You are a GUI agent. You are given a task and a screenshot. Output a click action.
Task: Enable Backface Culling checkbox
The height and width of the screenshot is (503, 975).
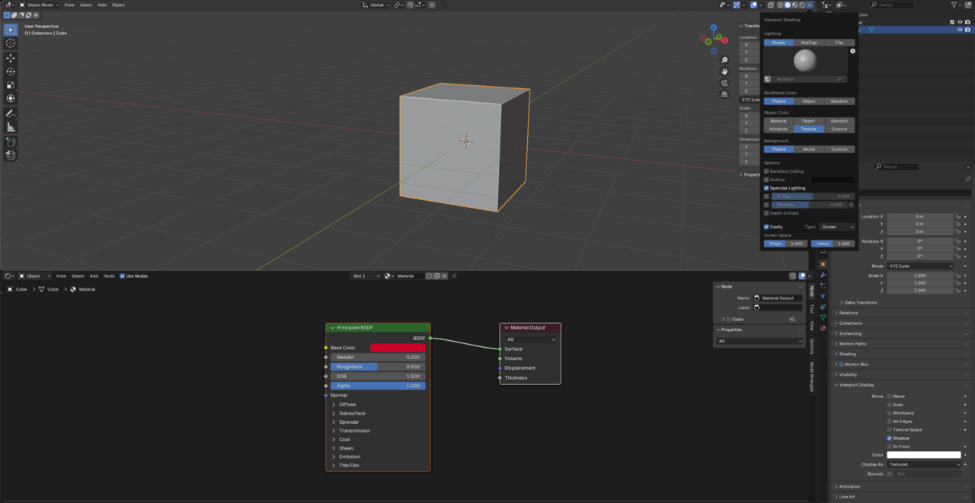click(766, 171)
